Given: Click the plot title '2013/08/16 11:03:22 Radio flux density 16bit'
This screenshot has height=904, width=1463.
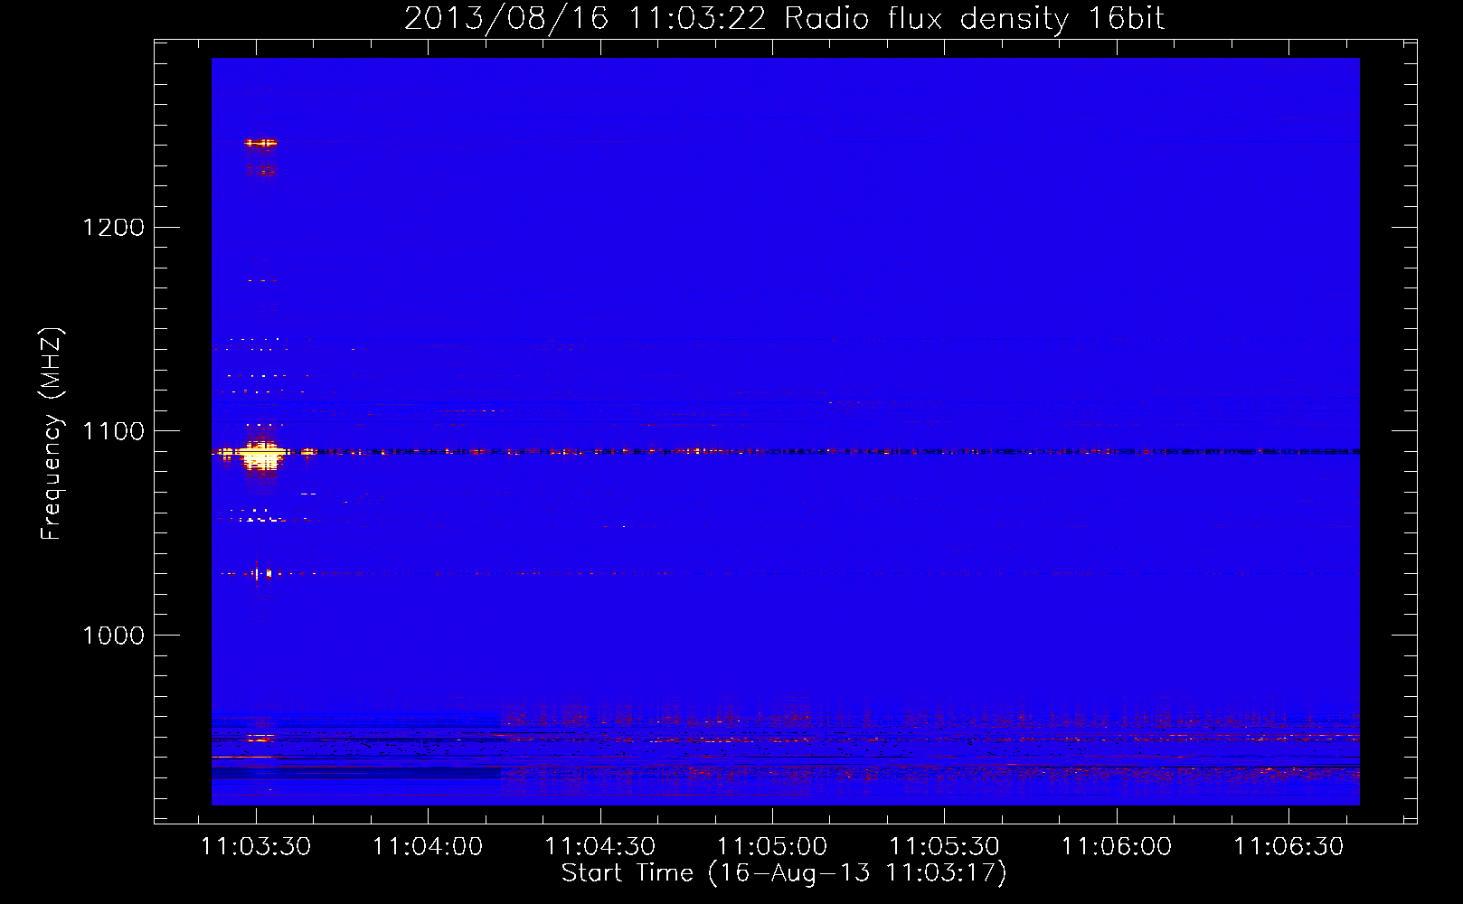Looking at the screenshot, I should click(x=784, y=18).
